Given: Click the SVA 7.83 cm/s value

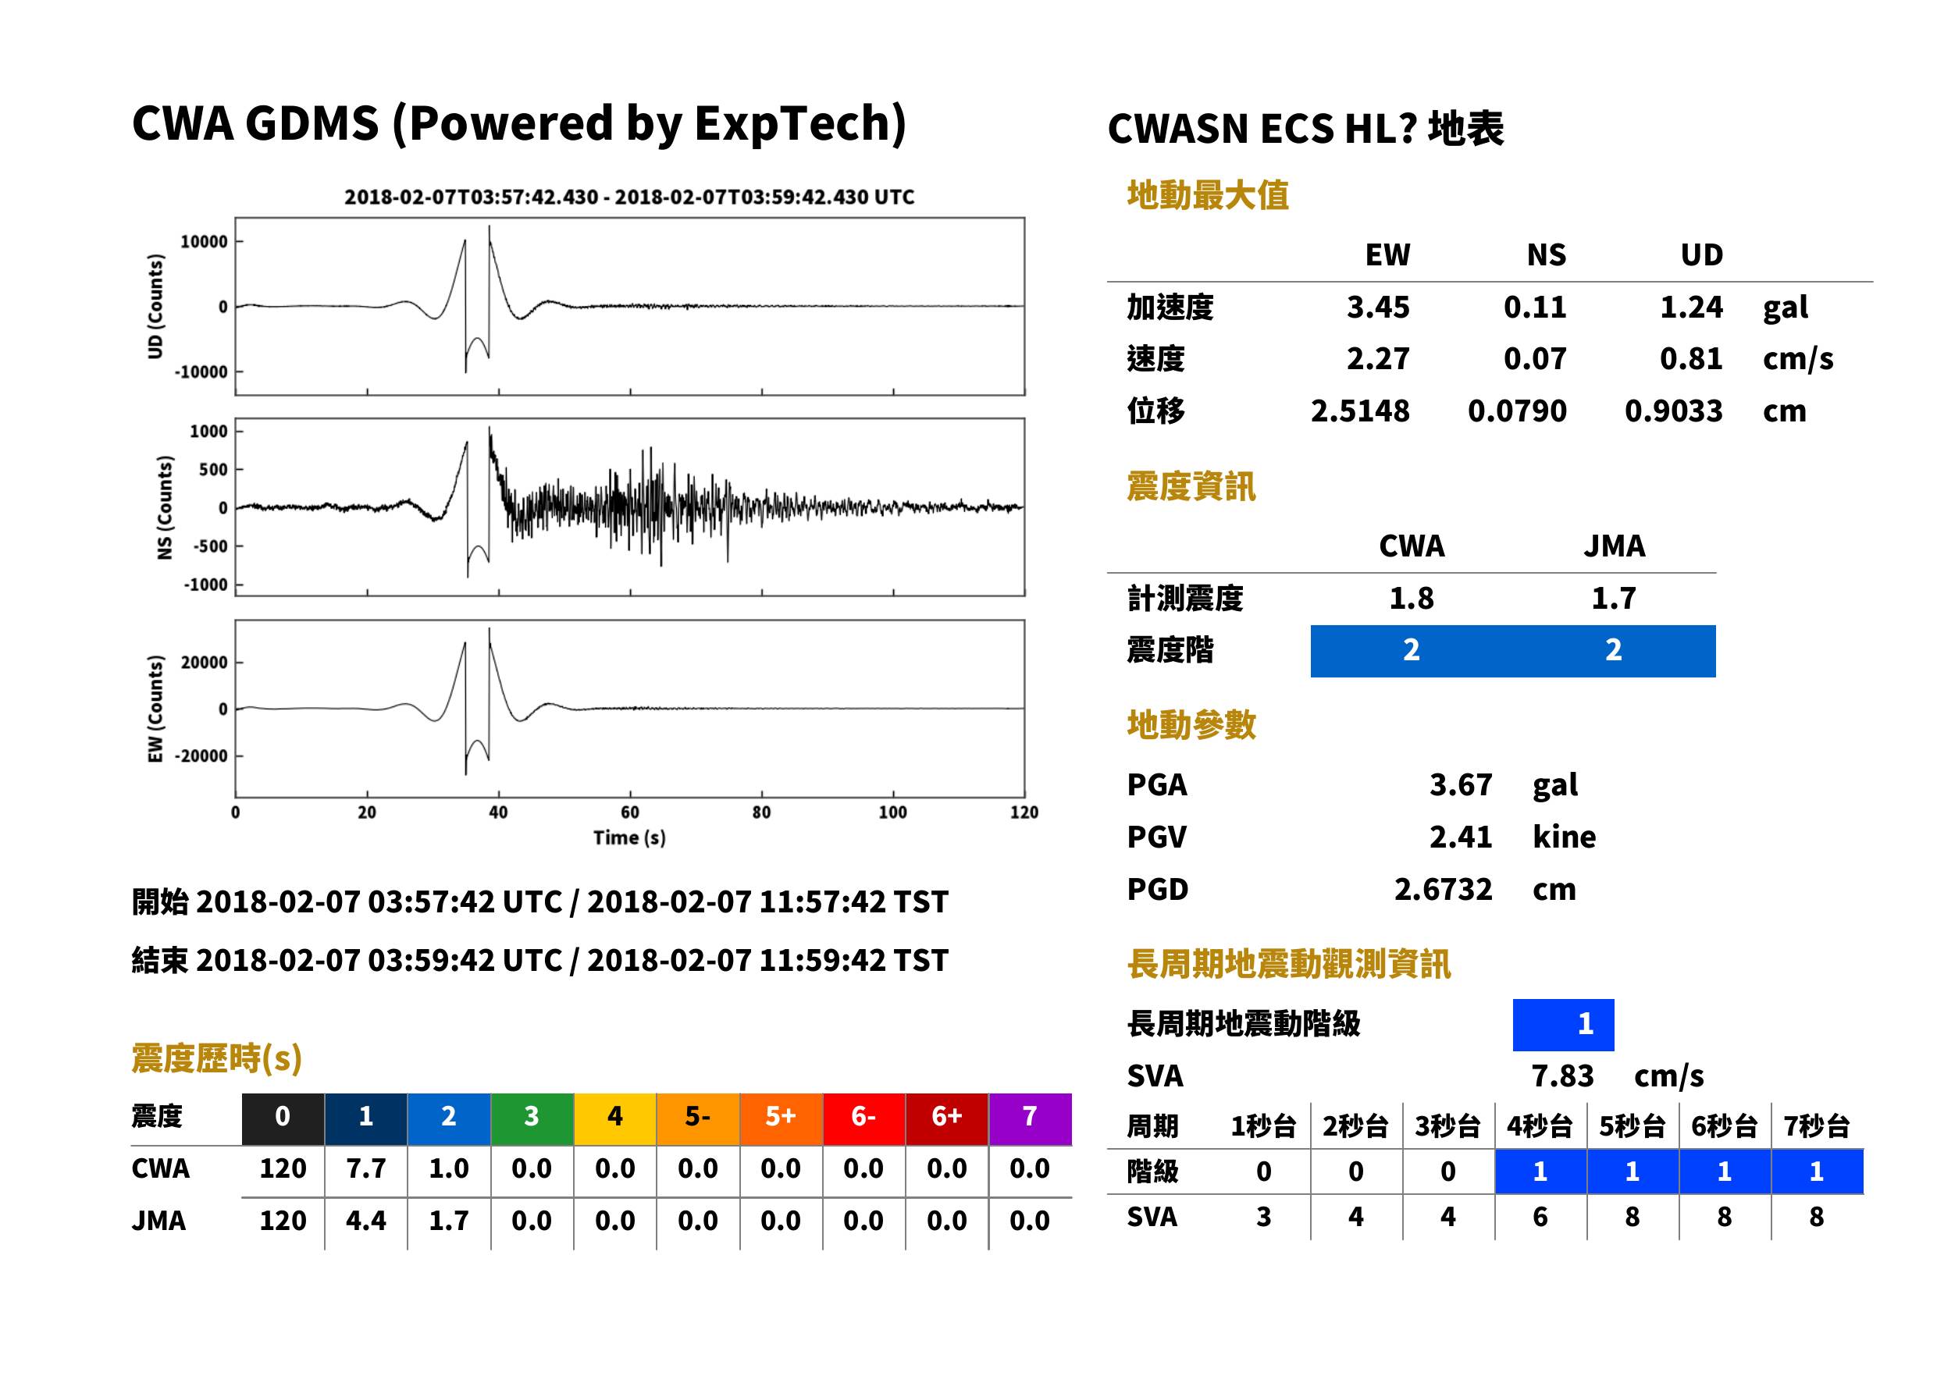Looking at the screenshot, I should [x=1617, y=1076].
